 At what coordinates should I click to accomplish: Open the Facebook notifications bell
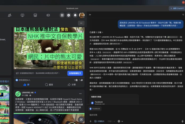click(75, 15)
